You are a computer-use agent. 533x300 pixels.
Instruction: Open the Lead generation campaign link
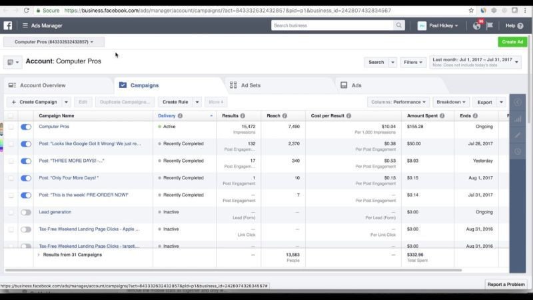click(x=55, y=212)
